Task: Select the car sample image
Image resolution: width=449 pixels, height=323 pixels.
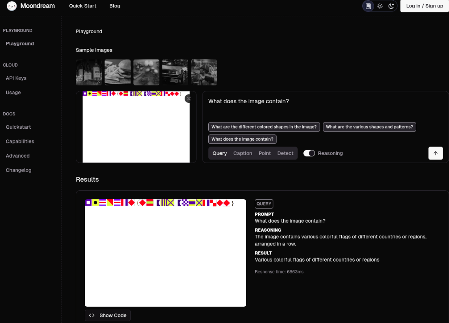Action: (175, 72)
